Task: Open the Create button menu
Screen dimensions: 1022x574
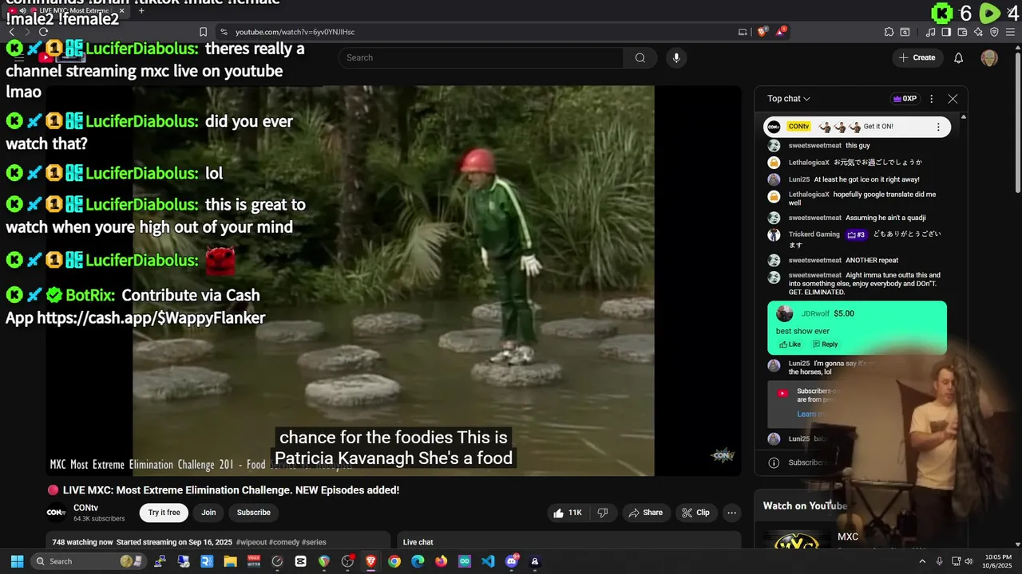Action: (x=917, y=57)
